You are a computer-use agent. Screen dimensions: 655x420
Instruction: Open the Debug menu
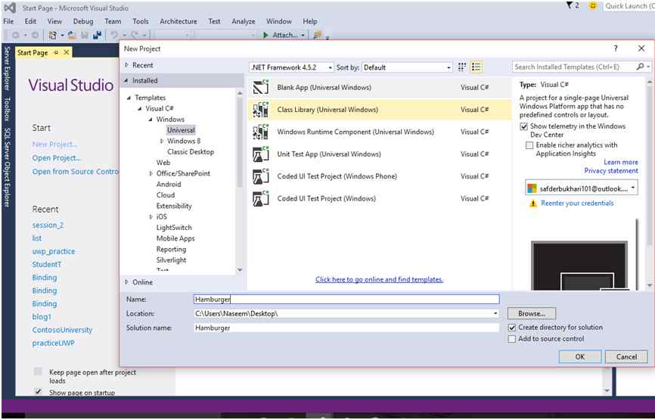(x=83, y=22)
